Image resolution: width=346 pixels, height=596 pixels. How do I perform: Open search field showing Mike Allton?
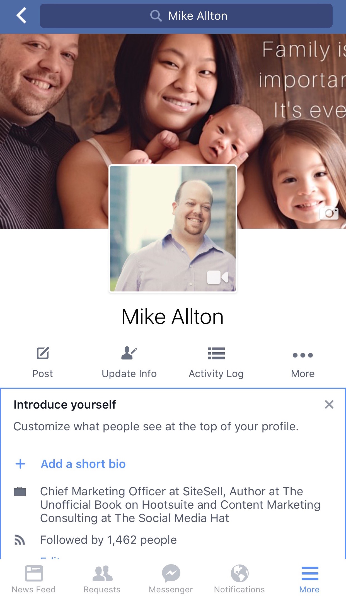(x=186, y=16)
